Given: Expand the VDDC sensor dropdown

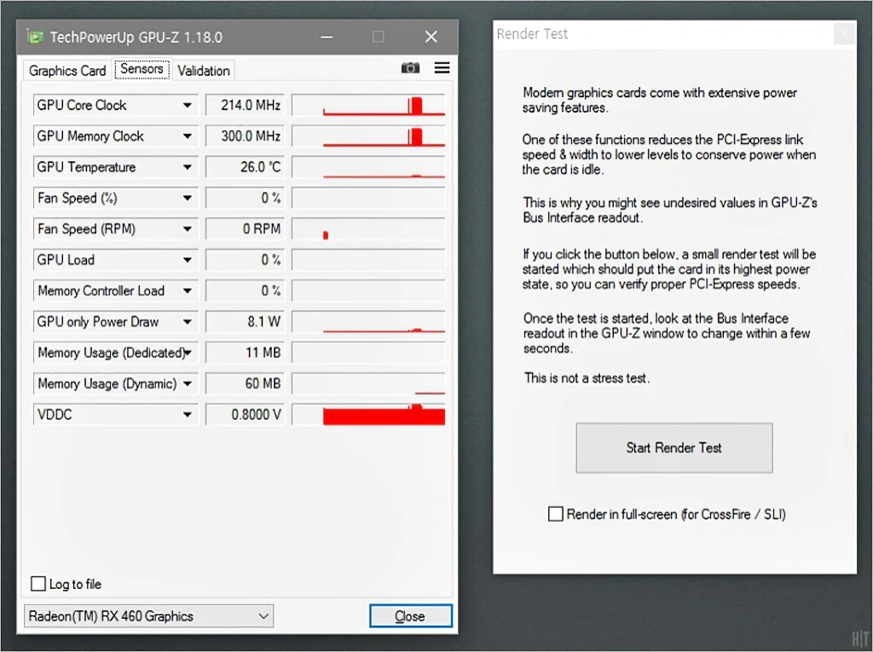Looking at the screenshot, I should tap(188, 414).
